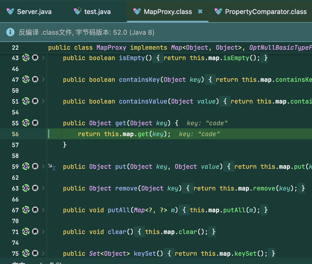Click line number 22 in sticky header
This screenshot has width=312, height=264.
click(x=15, y=48)
